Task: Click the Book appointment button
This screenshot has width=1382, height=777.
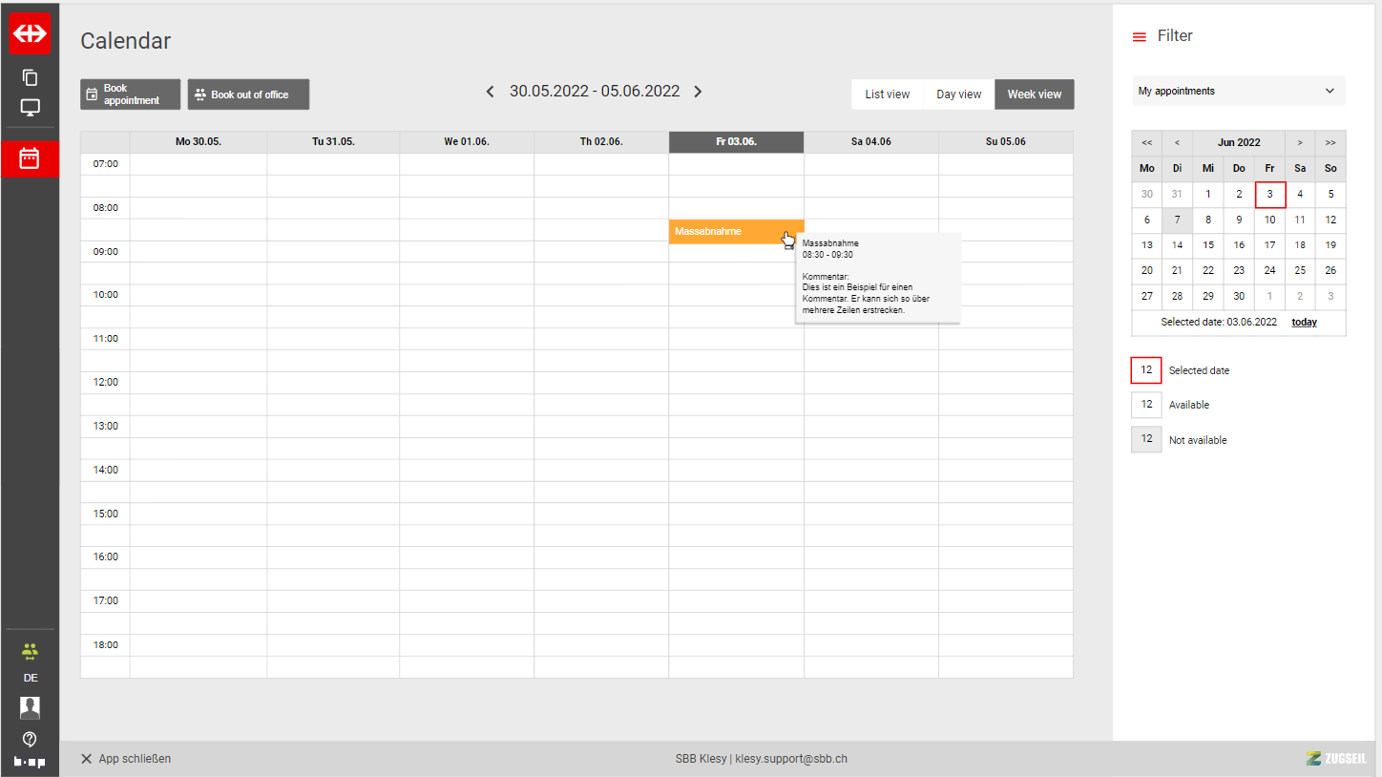Action: click(130, 94)
